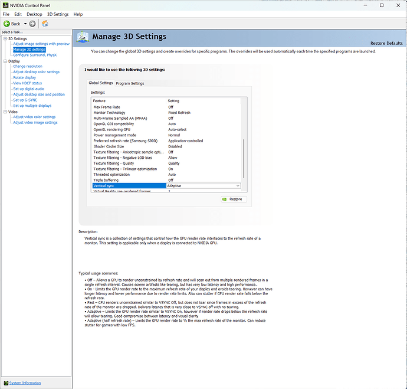This screenshot has height=389, width=407.
Task: Select Texture filtering - Anisotropic sample row
Action: point(166,152)
